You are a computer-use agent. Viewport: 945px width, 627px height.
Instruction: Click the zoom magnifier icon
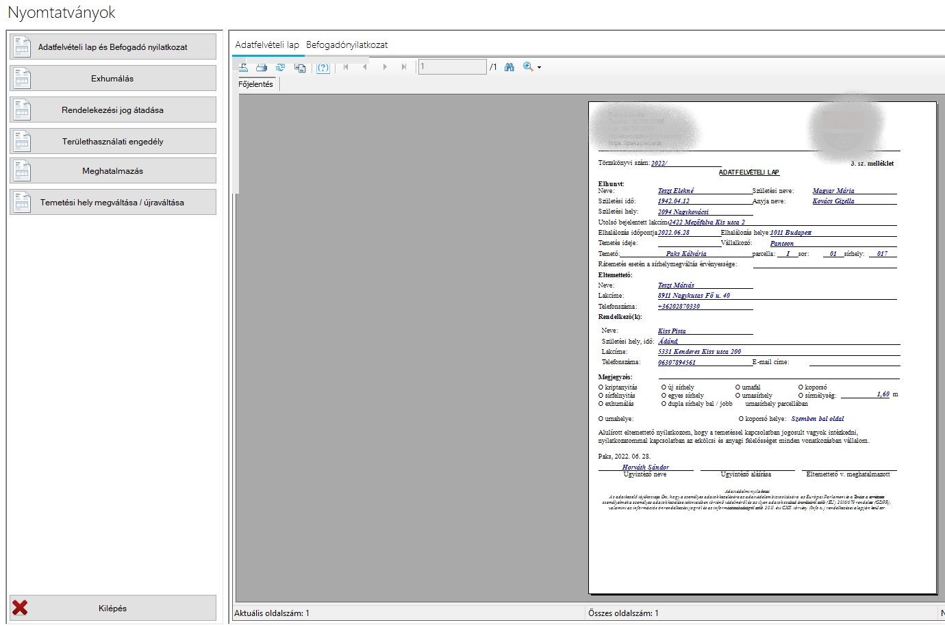[527, 66]
